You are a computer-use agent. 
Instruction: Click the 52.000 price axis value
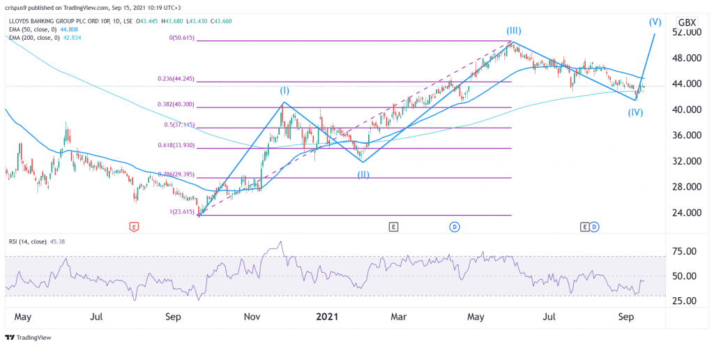click(688, 32)
